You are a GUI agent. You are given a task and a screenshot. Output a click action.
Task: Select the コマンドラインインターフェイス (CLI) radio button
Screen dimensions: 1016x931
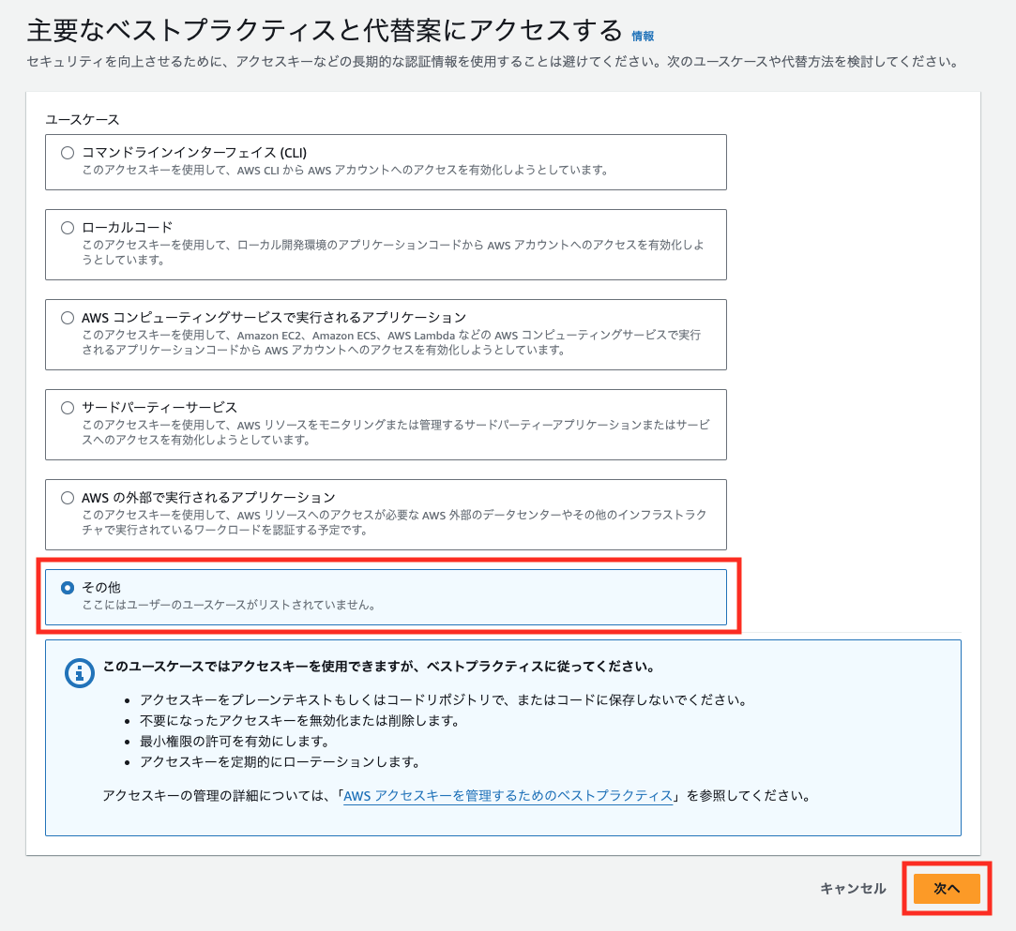coord(67,153)
